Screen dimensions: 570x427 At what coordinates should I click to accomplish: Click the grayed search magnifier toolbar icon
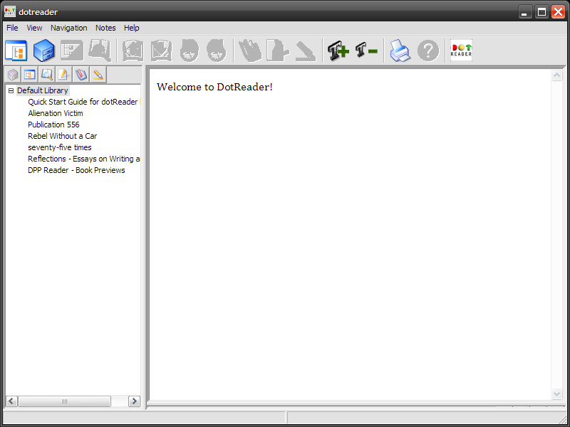100,51
